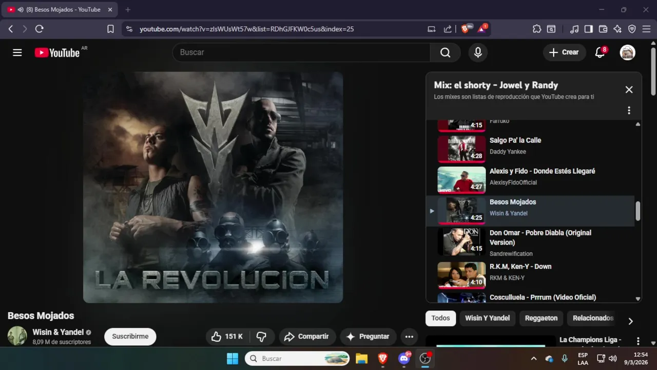657x370 pixels.
Task: Click the Compartir share button
Action: pyautogui.click(x=307, y=337)
